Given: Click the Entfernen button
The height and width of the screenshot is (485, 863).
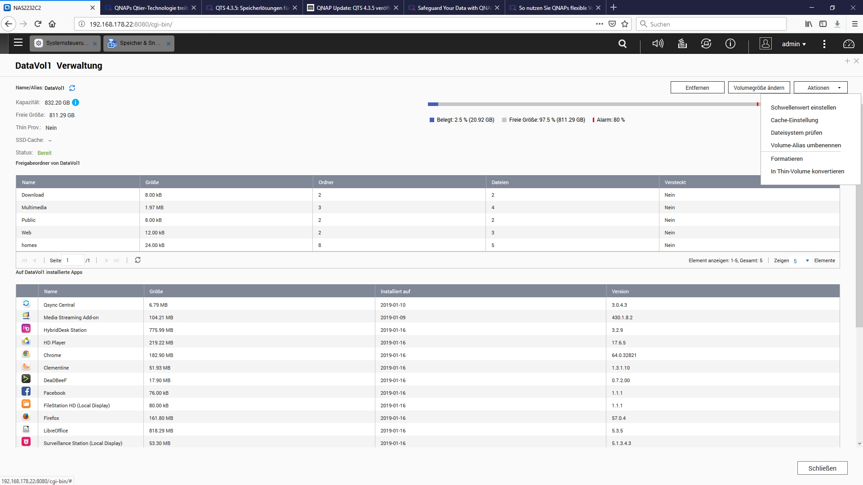Looking at the screenshot, I should click(697, 88).
